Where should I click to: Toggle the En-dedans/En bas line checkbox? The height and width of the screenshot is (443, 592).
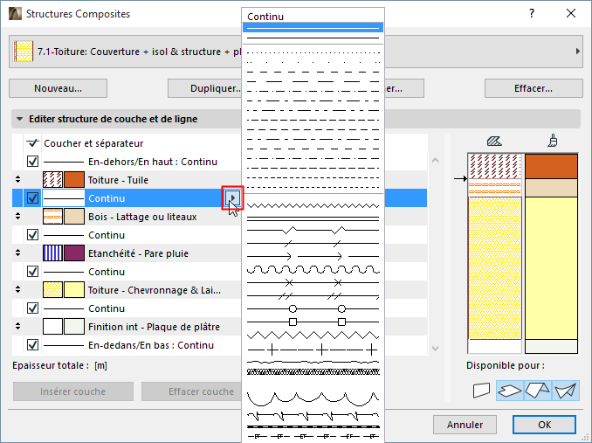(x=32, y=344)
